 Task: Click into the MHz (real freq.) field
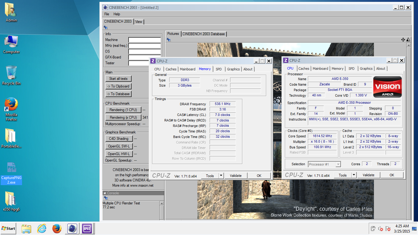pyautogui.click(x=144, y=46)
